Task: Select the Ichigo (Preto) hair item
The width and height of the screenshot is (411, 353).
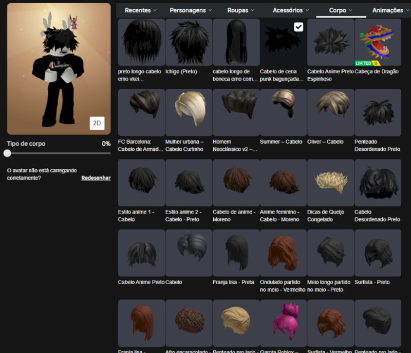Action: click(189, 42)
